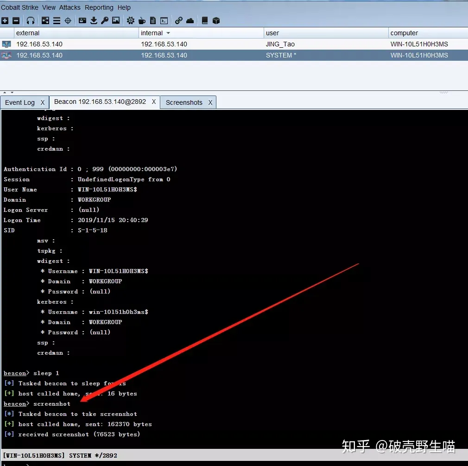Open Scripted Web Delivery terminal icon
Image resolution: width=468 pixels, height=466 pixels.
pos(164,20)
